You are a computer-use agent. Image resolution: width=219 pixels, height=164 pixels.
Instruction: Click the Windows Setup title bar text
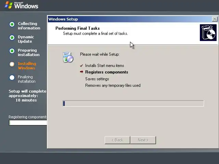pyautogui.click(x=63, y=19)
